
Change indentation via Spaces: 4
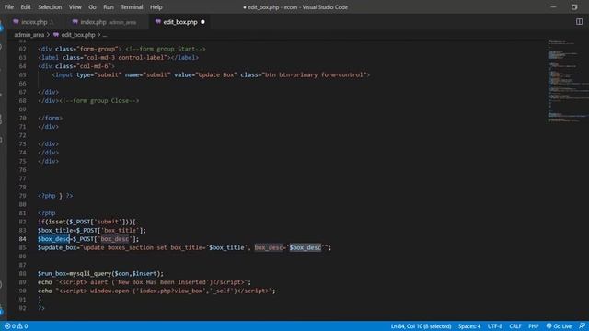[x=469, y=326]
